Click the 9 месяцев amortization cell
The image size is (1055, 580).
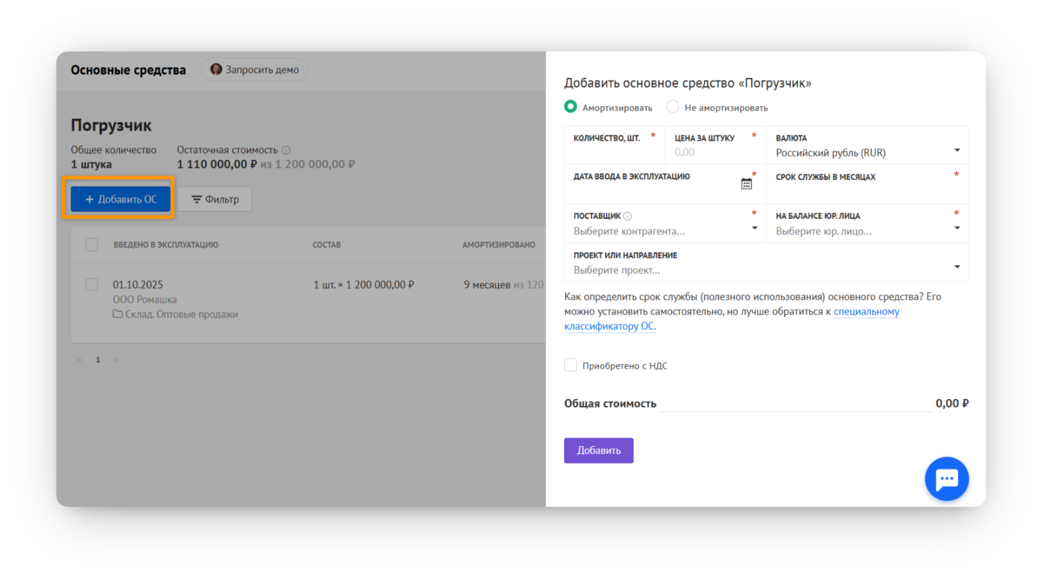click(x=504, y=285)
